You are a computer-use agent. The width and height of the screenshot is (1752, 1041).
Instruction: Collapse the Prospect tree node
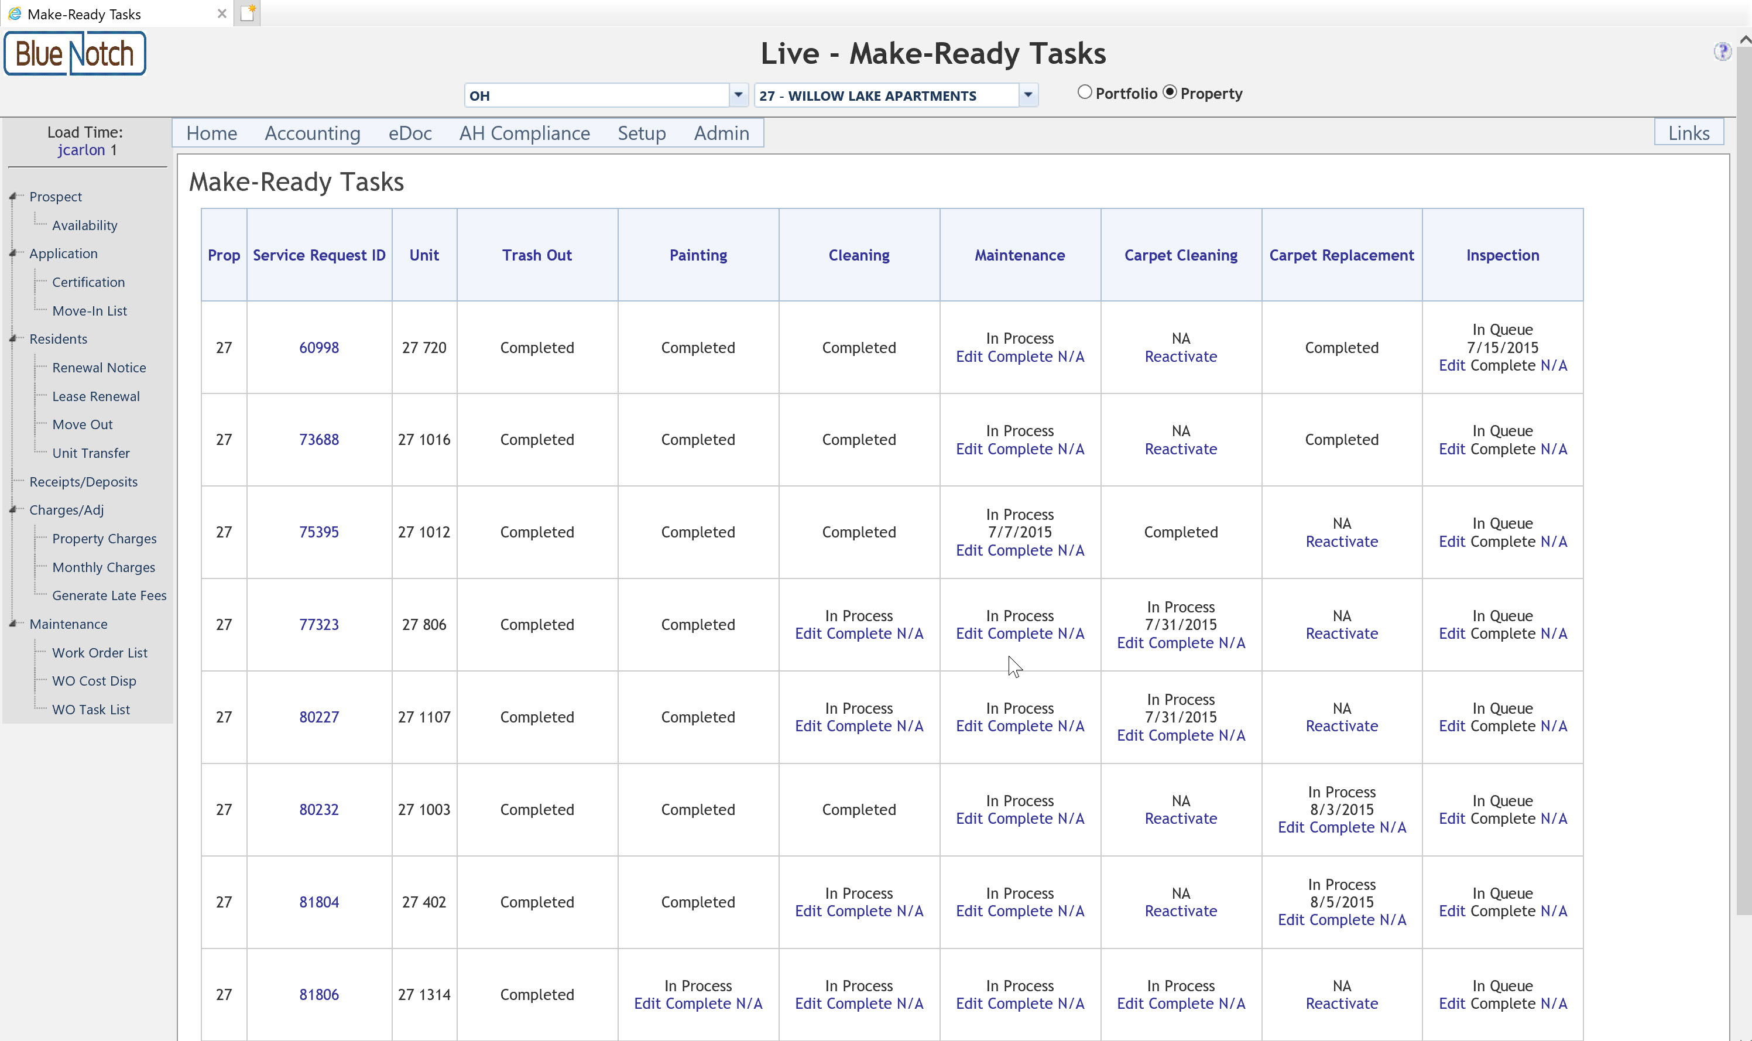point(13,197)
